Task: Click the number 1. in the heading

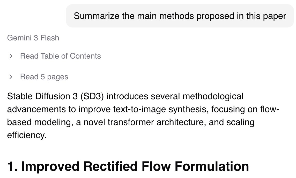Action: [x=12, y=166]
